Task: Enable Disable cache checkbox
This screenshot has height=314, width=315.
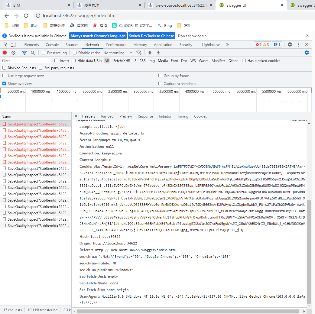Action: click(x=75, y=53)
